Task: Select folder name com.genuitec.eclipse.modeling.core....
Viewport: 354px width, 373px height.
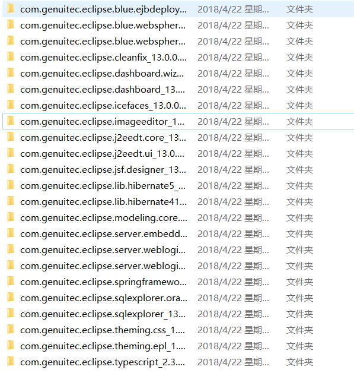Action: [x=104, y=218]
